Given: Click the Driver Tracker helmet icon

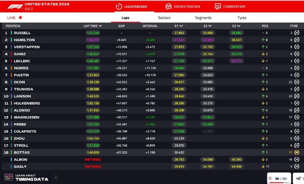Looking at the screenshot, I should [169, 7].
